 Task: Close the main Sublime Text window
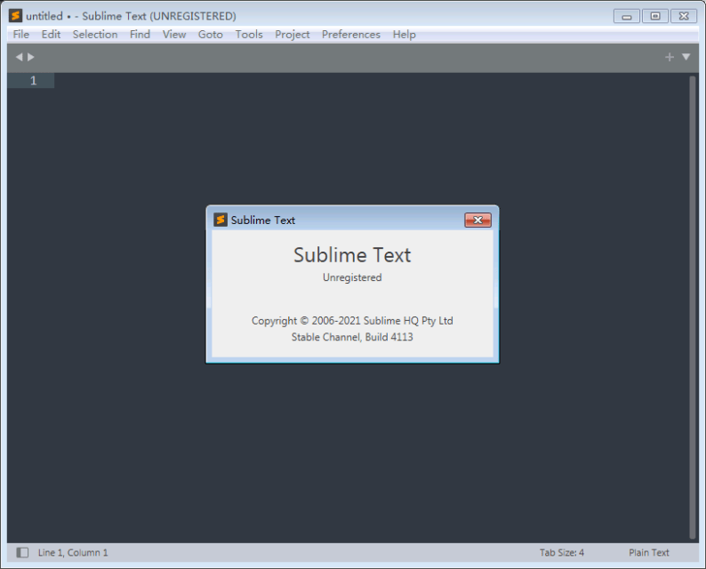point(684,16)
